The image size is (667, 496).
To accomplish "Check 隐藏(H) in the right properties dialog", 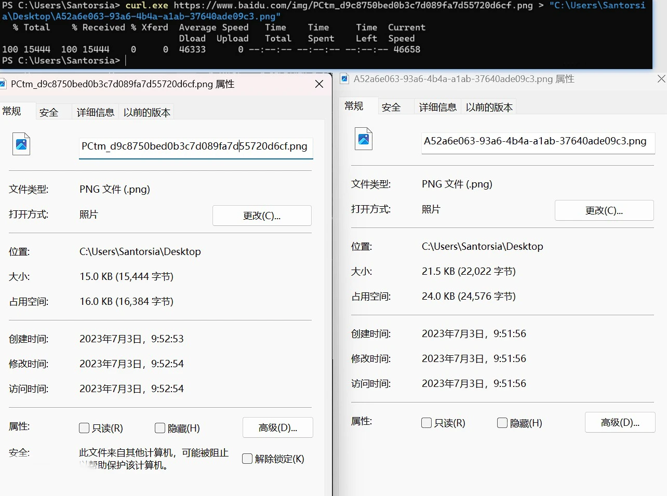I will [x=502, y=423].
